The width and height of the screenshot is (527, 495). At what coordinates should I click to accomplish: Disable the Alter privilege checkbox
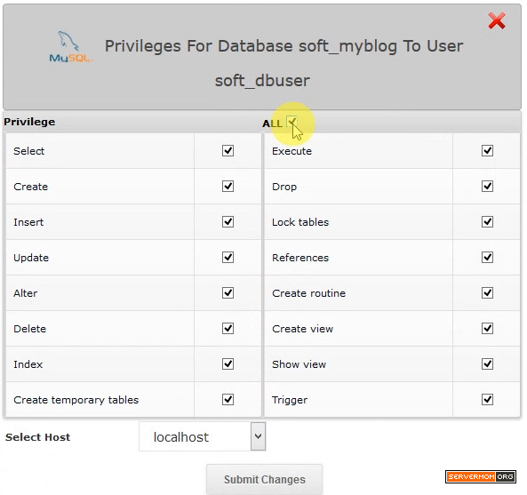tap(228, 293)
